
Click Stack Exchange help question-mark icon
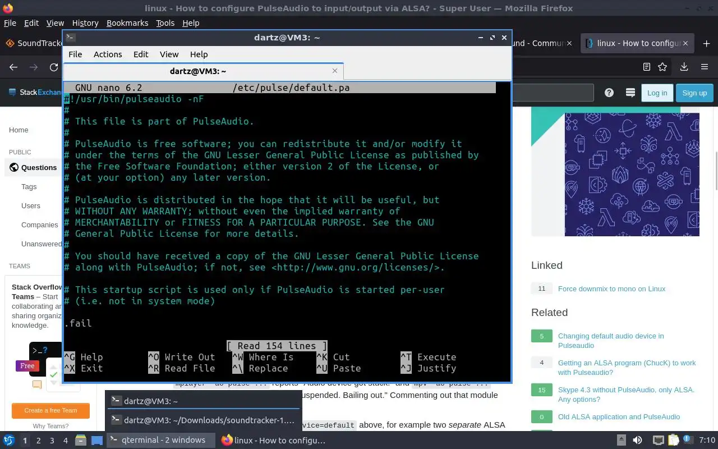(x=609, y=93)
